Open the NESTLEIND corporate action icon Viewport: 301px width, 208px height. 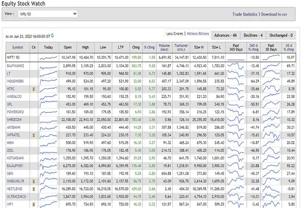(34, 189)
